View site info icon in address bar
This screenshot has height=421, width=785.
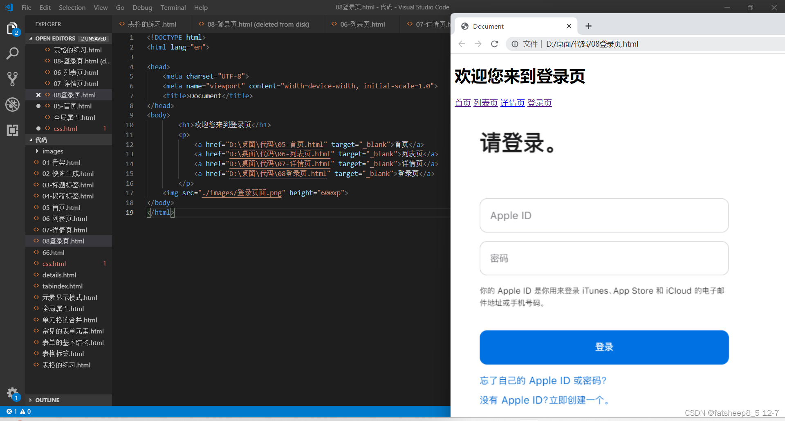[515, 44]
